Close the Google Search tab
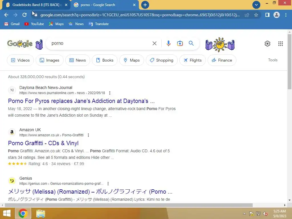This screenshot has height=219, width=292. click(134, 5)
